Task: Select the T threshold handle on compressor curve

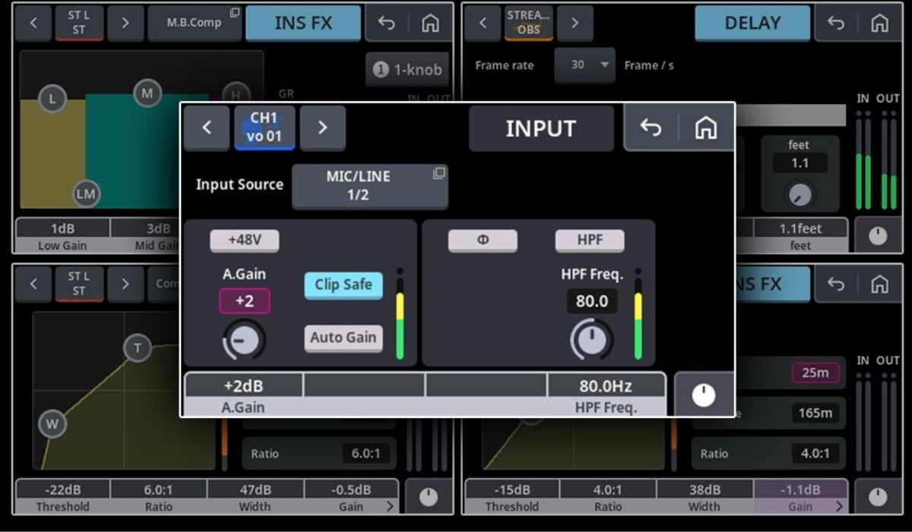Action: 138,348
